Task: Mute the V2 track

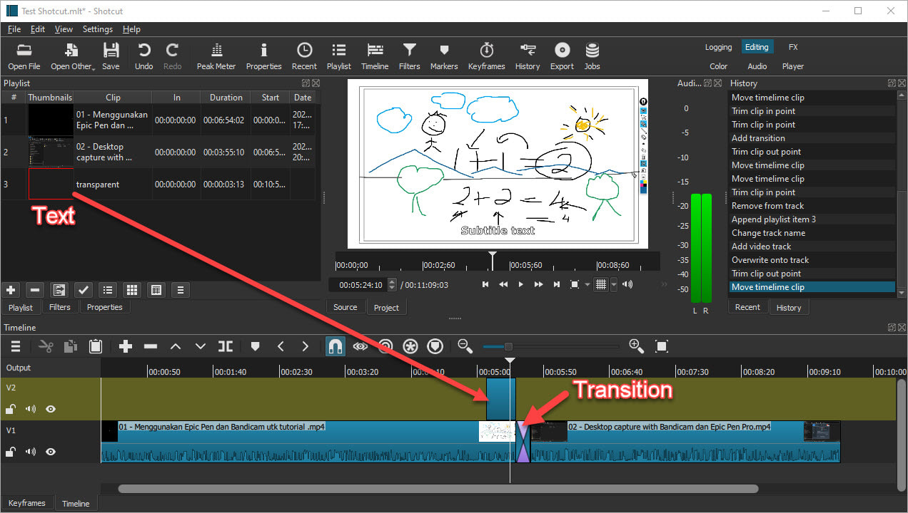Action: coord(31,409)
